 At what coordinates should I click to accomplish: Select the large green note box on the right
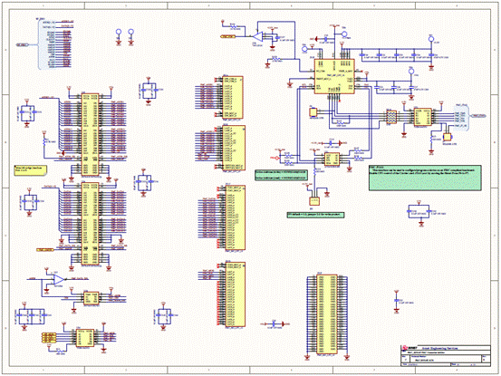tap(425, 178)
